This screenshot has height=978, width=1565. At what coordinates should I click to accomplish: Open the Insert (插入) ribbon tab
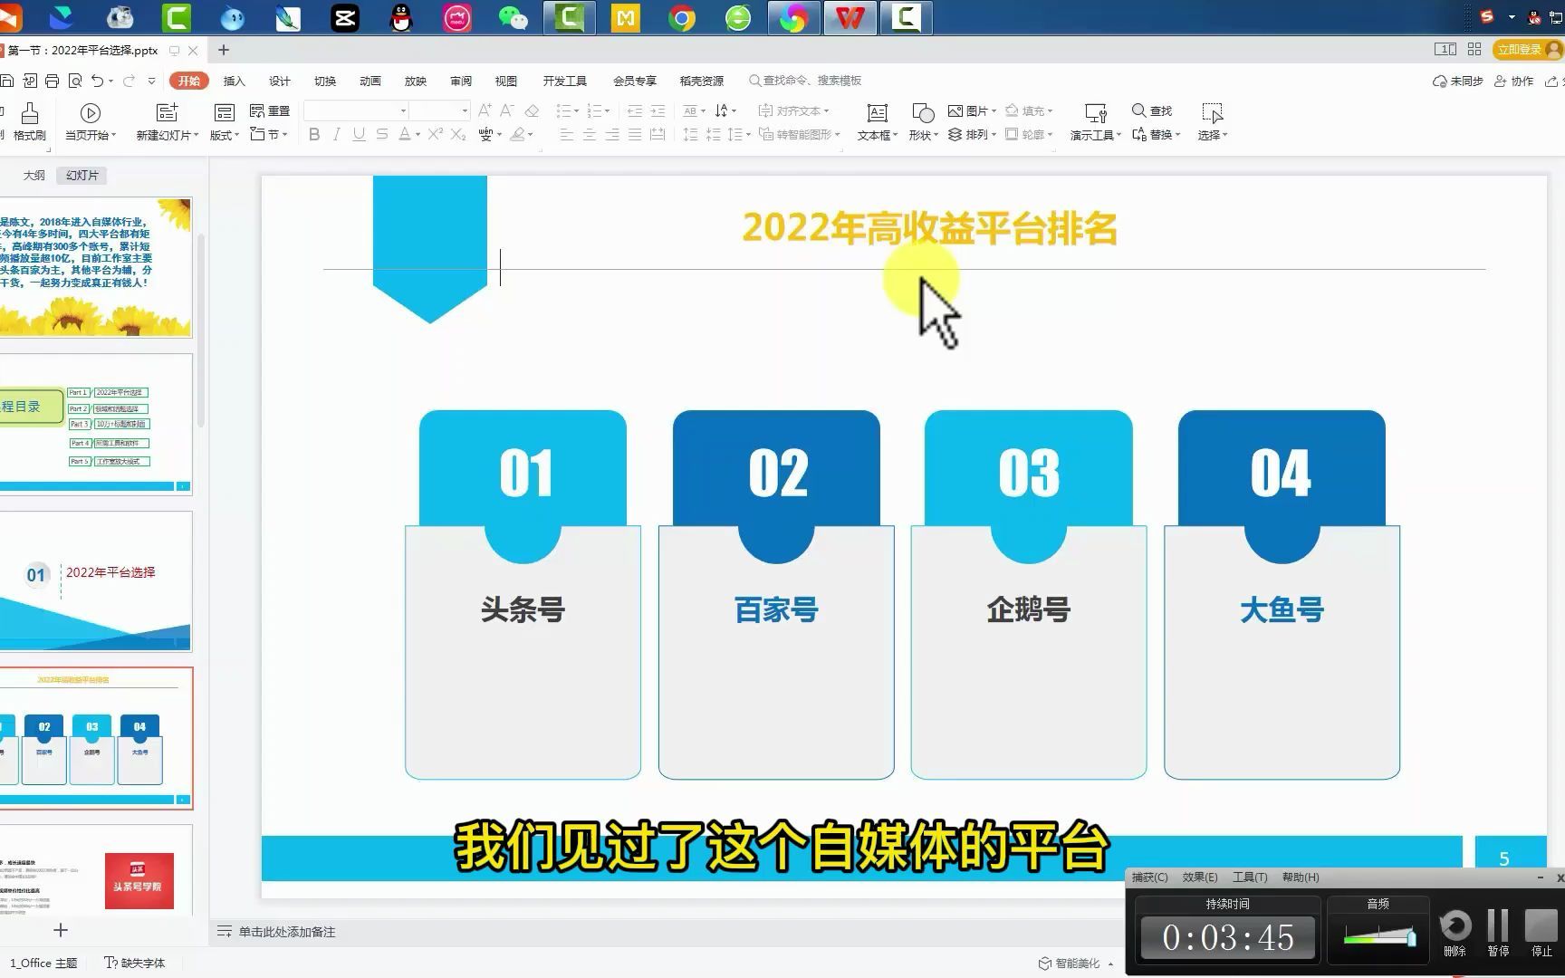point(234,81)
